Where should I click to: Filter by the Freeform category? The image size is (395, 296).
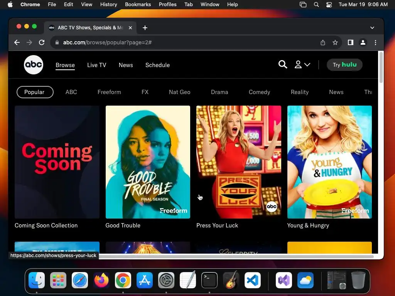(109, 92)
